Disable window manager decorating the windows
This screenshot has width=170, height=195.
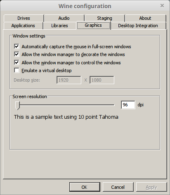point(17,54)
